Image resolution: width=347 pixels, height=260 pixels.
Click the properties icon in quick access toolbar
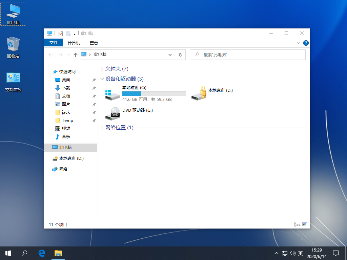60,34
